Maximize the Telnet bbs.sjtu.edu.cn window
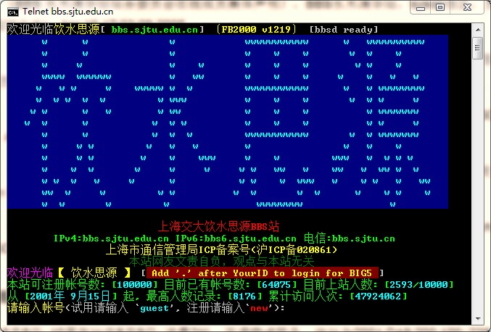491x332 pixels. tap(440, 7)
